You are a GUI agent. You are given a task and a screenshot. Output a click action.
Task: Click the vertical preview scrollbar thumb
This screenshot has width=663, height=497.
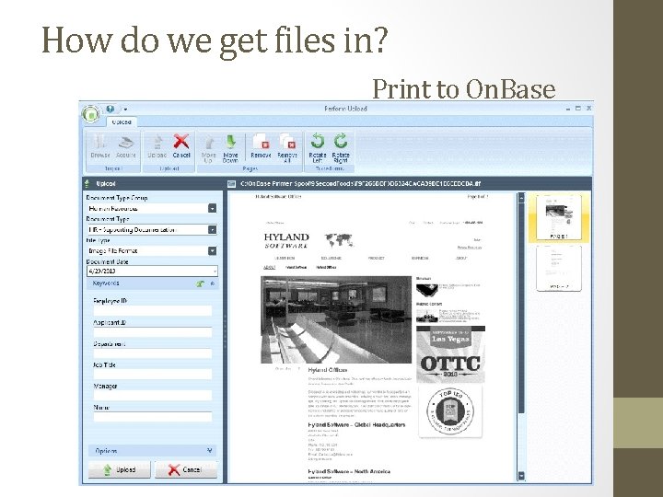(x=521, y=307)
